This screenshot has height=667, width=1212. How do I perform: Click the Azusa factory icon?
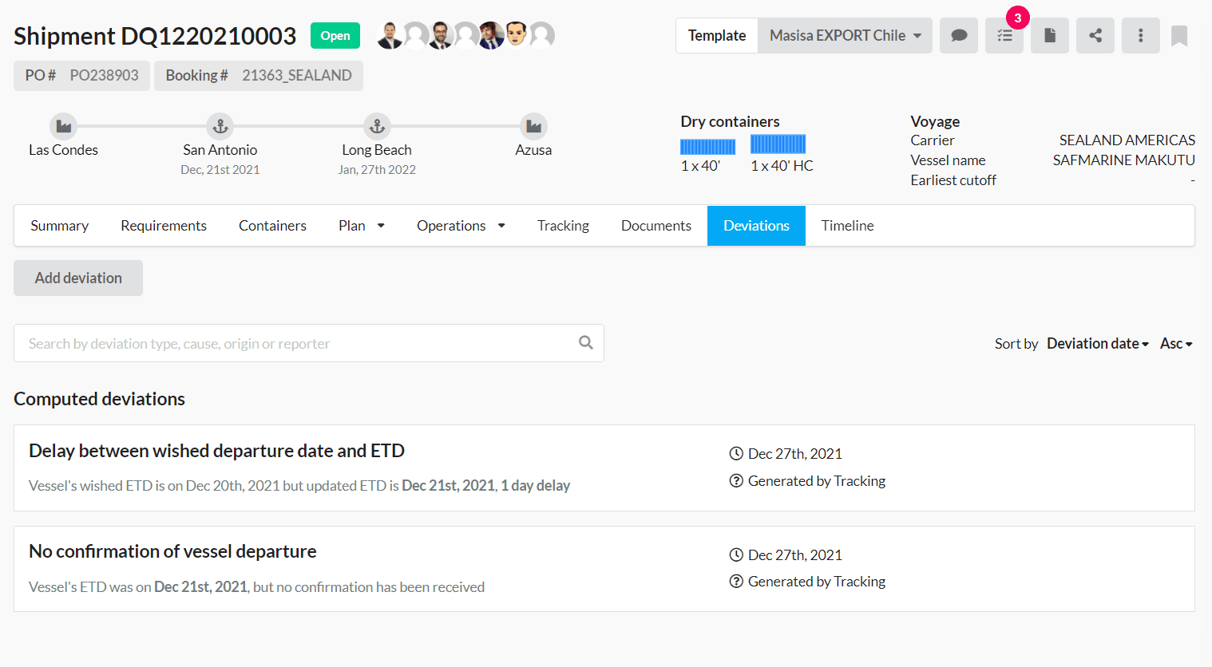pyautogui.click(x=533, y=126)
